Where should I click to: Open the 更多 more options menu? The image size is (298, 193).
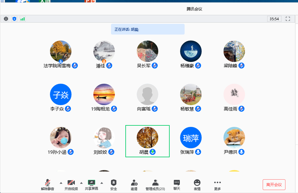[218, 185]
